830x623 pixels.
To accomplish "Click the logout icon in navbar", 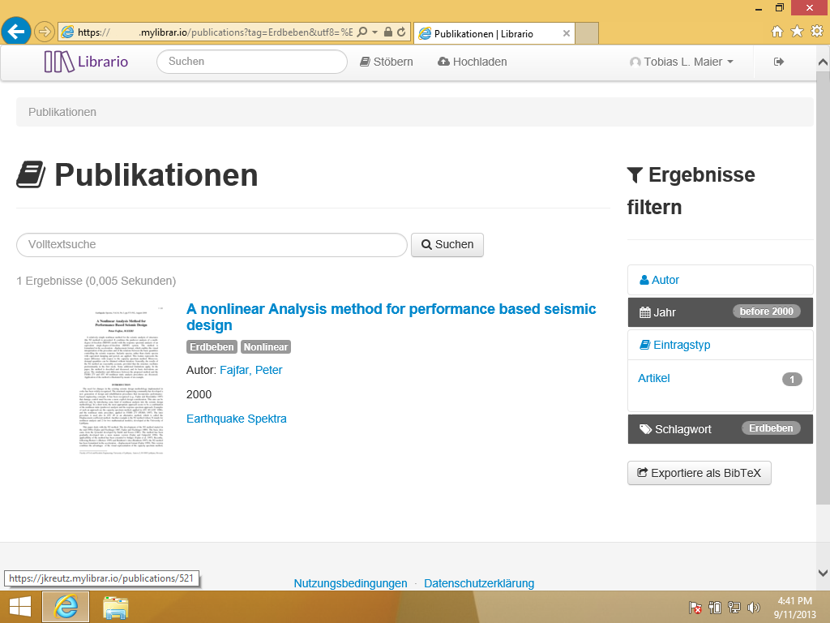I will (x=779, y=62).
